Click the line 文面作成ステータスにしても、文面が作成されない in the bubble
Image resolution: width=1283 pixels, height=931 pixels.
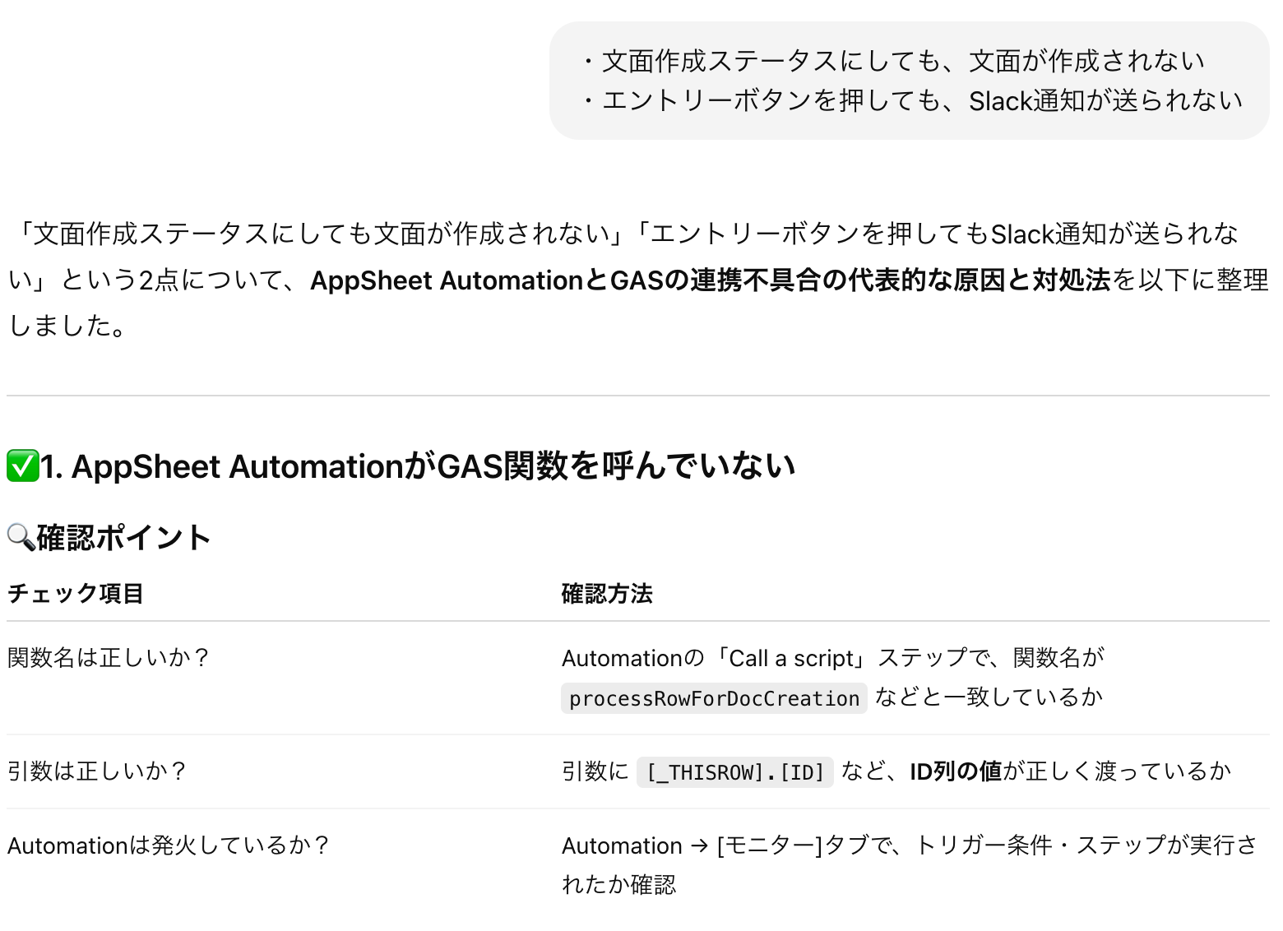pyautogui.click(x=892, y=61)
